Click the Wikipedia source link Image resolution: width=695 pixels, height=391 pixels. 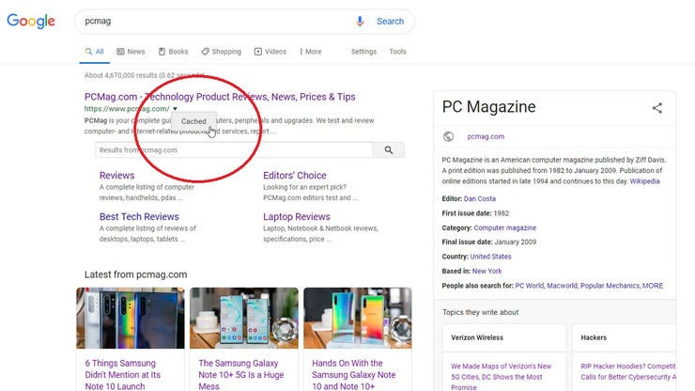coord(645,181)
